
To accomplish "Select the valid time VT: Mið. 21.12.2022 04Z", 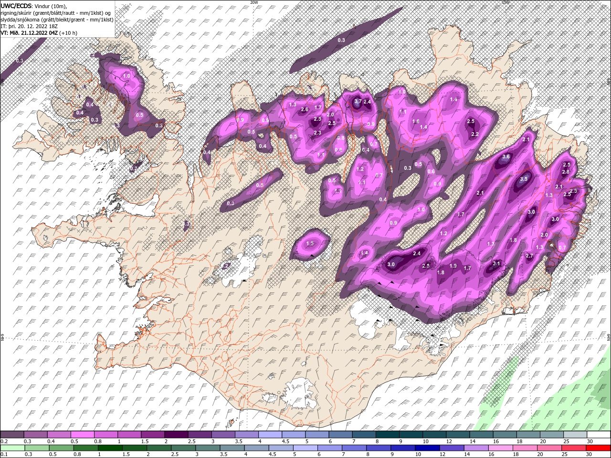I will point(29,33).
